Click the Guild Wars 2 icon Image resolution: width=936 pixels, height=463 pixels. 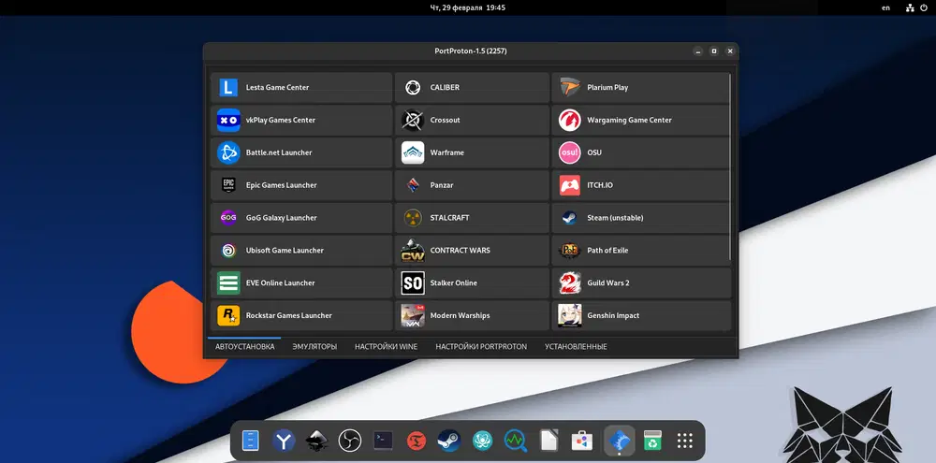(x=569, y=282)
